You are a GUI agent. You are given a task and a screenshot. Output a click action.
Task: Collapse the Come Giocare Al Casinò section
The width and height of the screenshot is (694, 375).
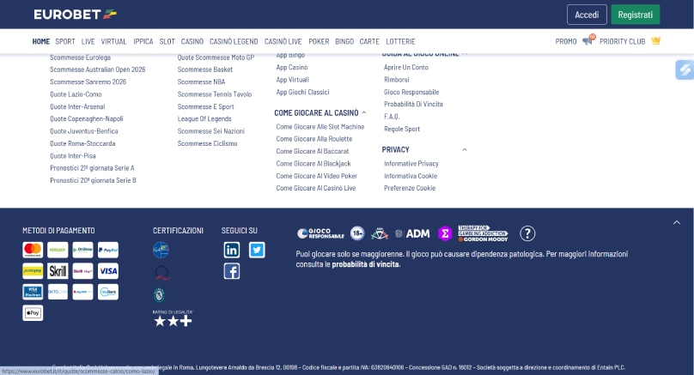click(x=364, y=112)
